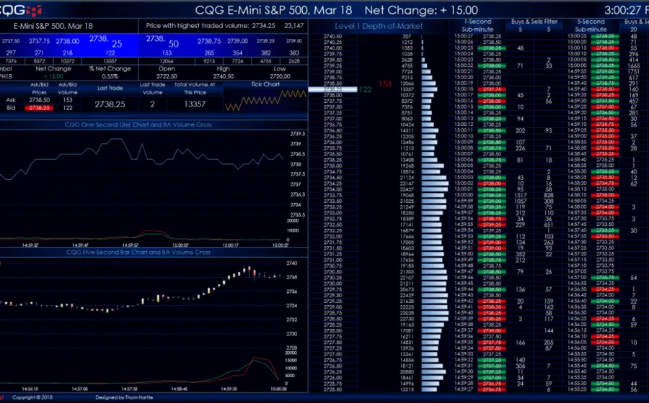This screenshot has height=403, width=649.
Task: Click the Ask price 2738.50 in Ask row
Action: (x=39, y=100)
